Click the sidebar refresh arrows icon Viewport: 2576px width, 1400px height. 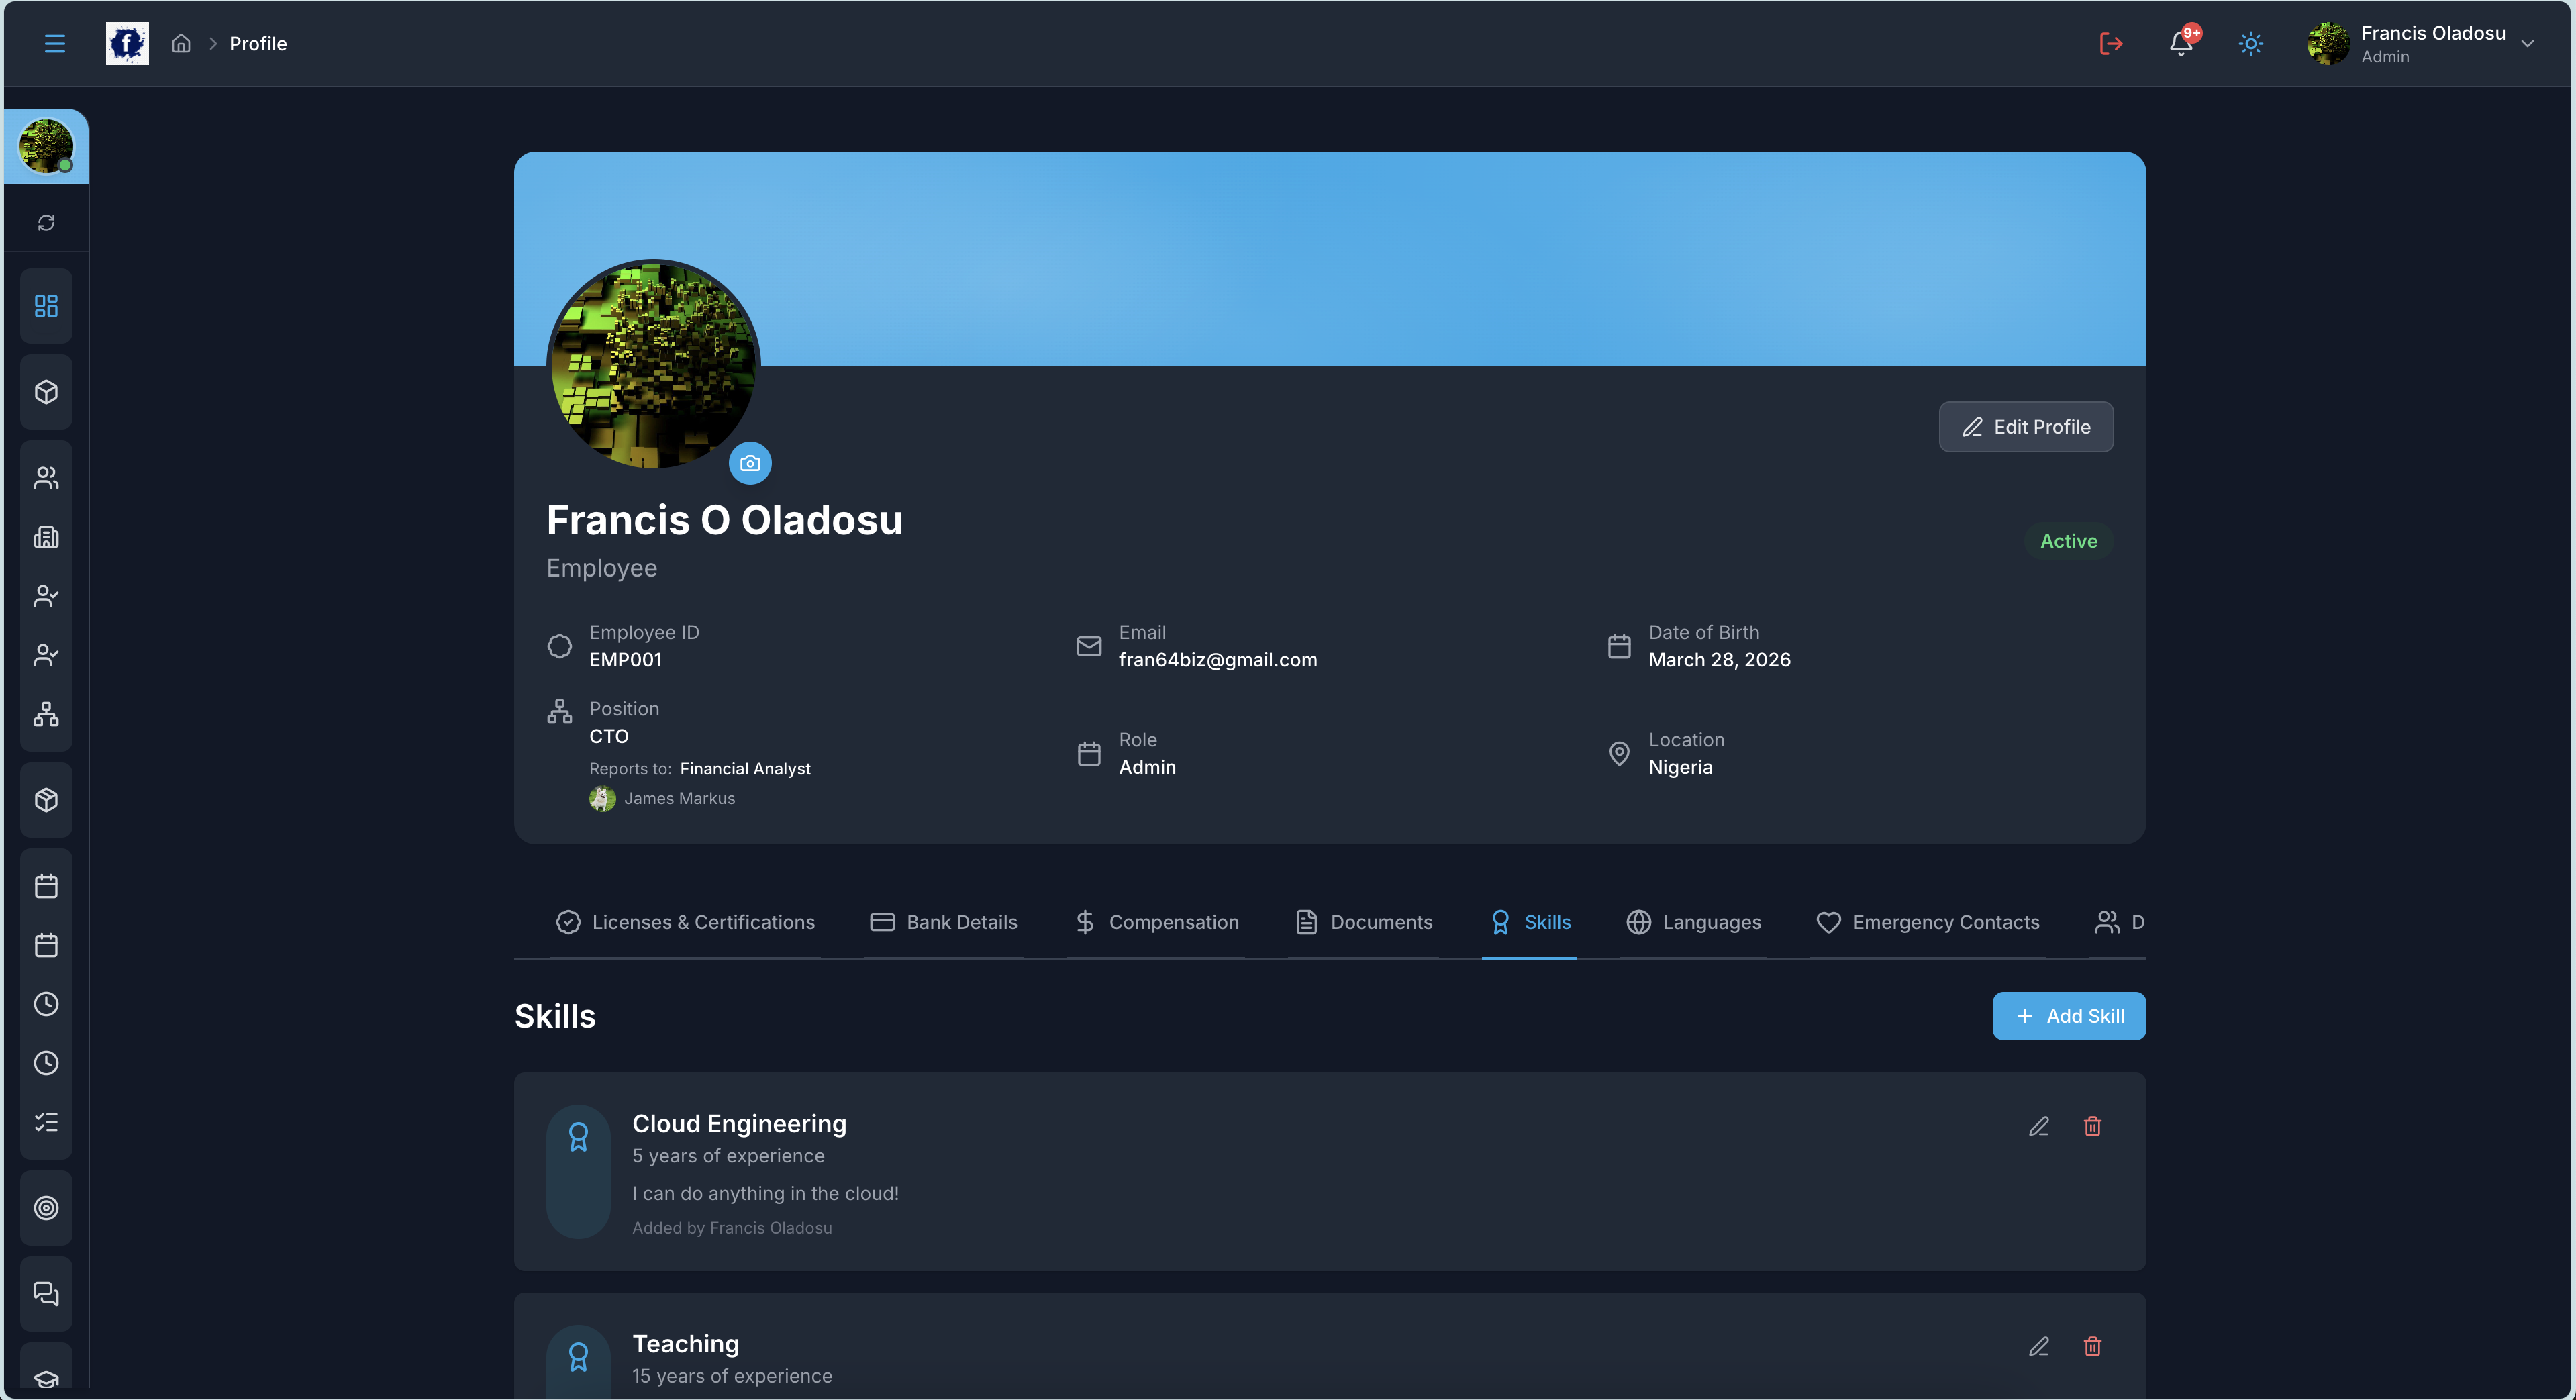point(46,223)
